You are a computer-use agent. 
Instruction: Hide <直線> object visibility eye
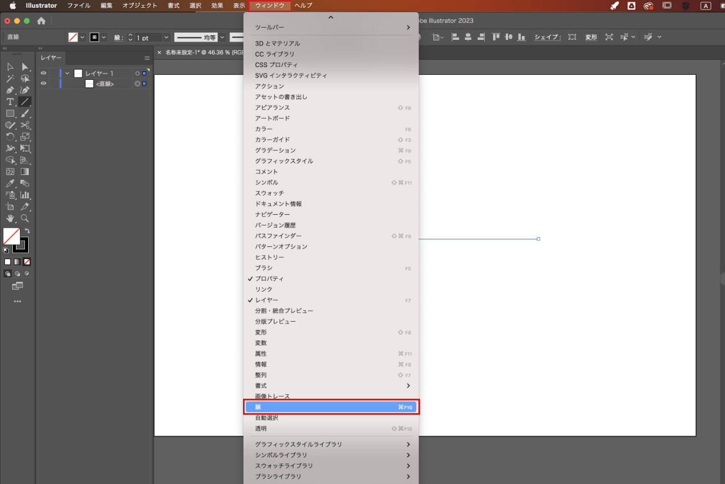pyautogui.click(x=43, y=84)
